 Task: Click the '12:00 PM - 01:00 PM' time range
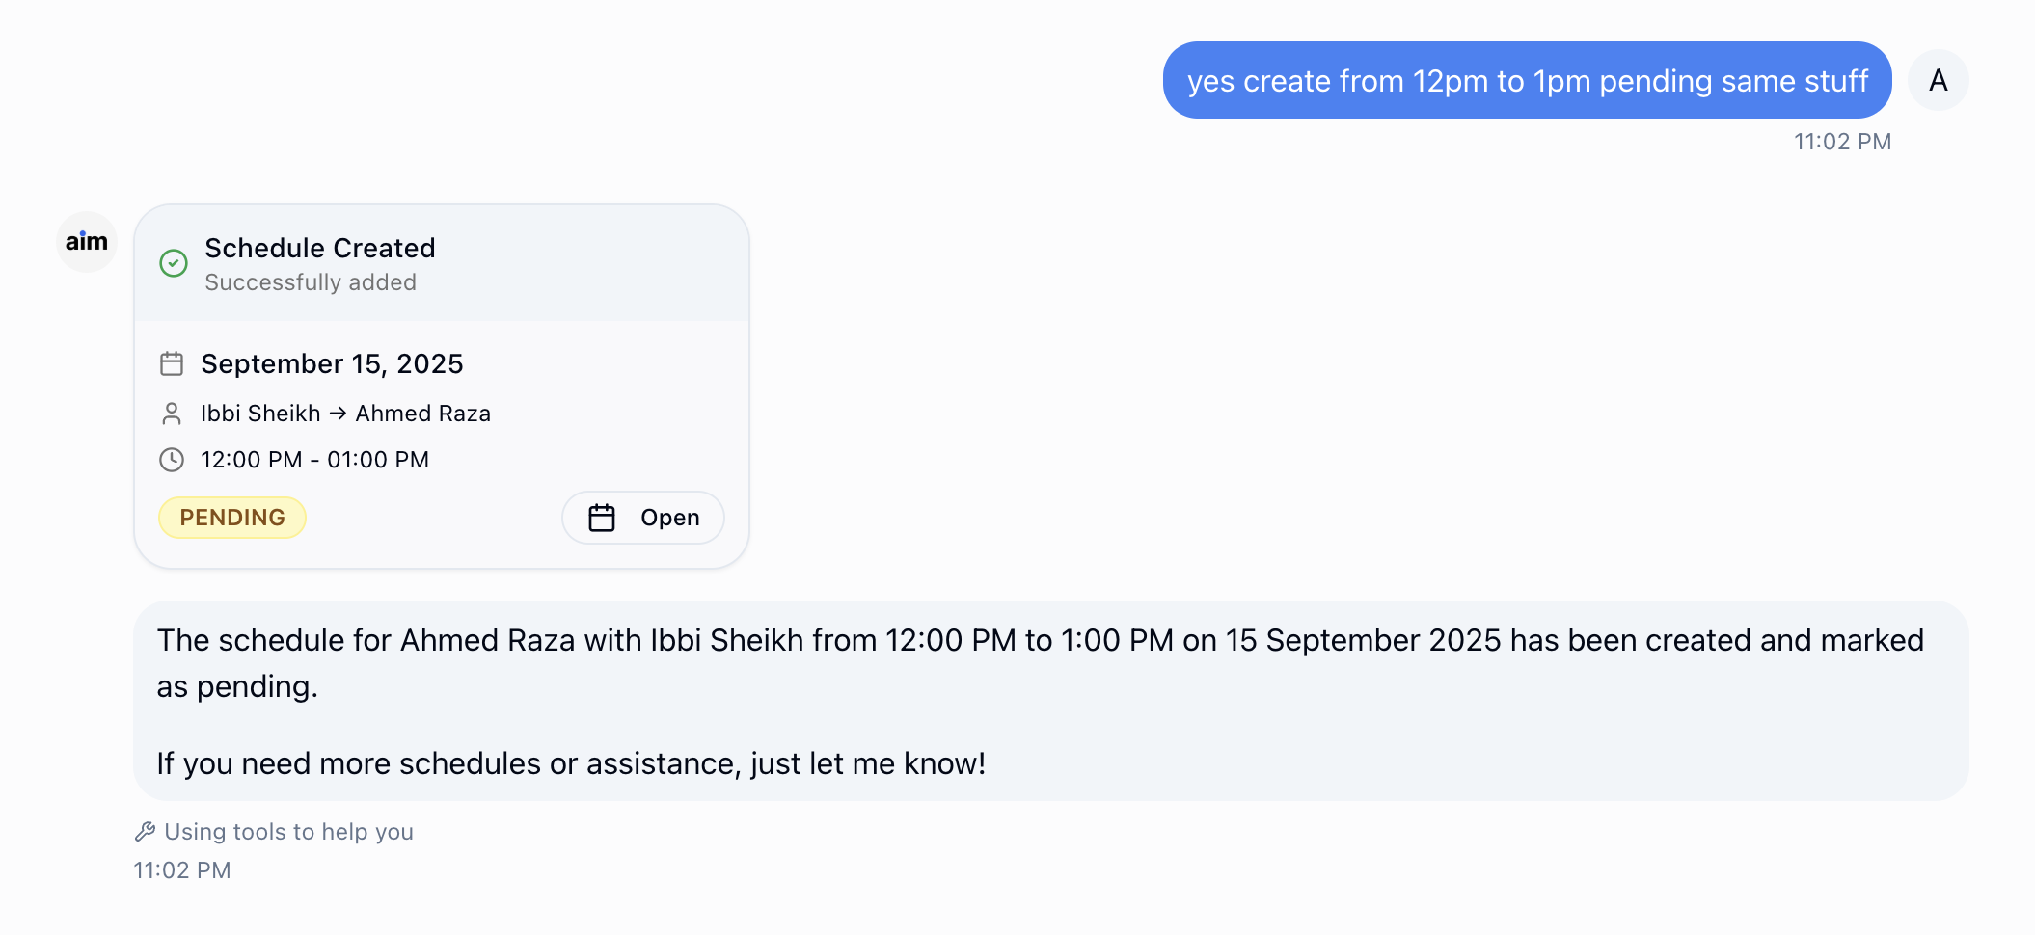pos(314,460)
